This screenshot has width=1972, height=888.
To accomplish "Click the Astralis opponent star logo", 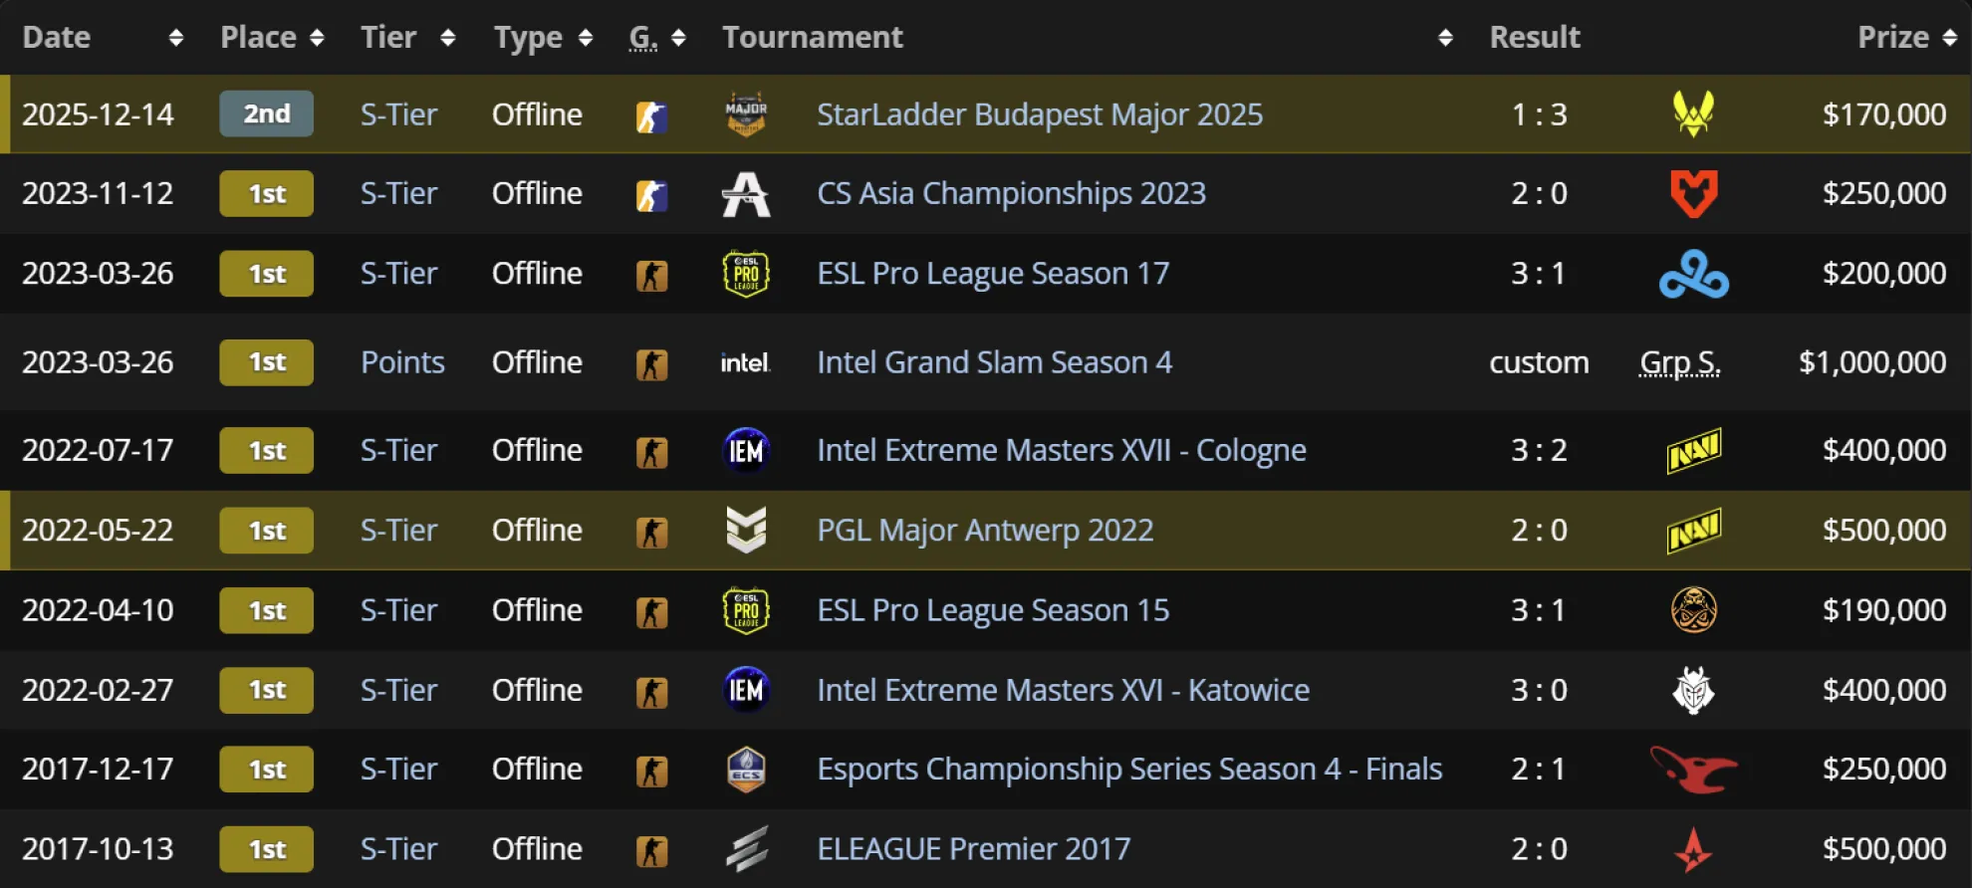I will [x=1693, y=849].
